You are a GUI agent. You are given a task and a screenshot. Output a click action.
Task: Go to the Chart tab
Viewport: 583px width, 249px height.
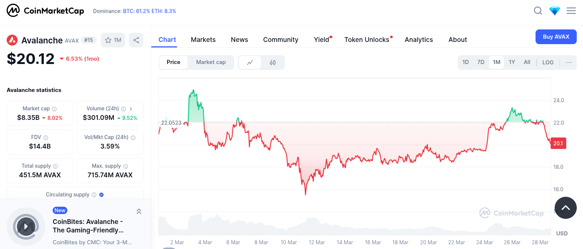coord(167,40)
